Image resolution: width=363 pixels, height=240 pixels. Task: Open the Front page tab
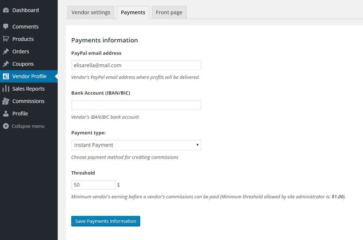[x=169, y=12]
